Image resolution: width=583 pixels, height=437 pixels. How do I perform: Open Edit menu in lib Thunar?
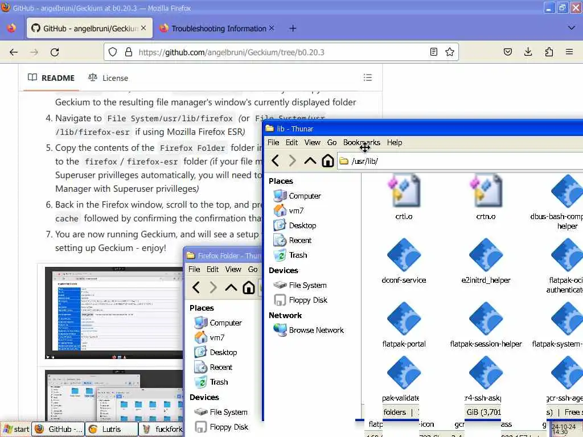291,142
